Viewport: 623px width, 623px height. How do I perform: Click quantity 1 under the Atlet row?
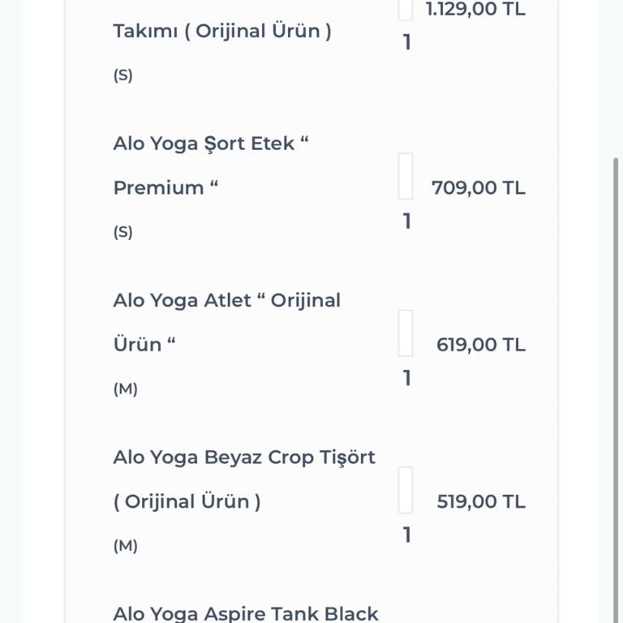pos(407,378)
